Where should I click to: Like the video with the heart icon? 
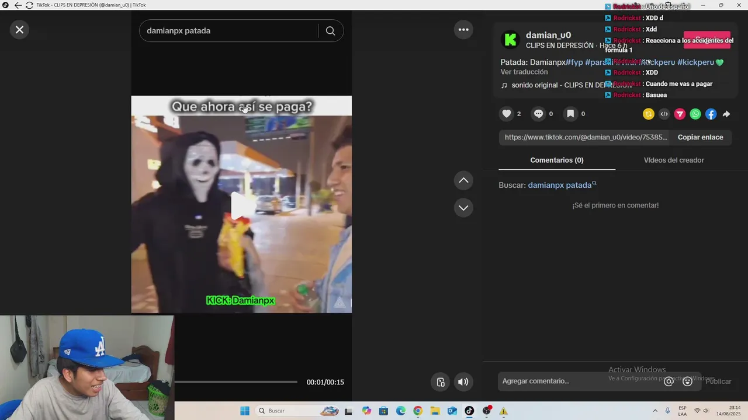[x=507, y=114]
